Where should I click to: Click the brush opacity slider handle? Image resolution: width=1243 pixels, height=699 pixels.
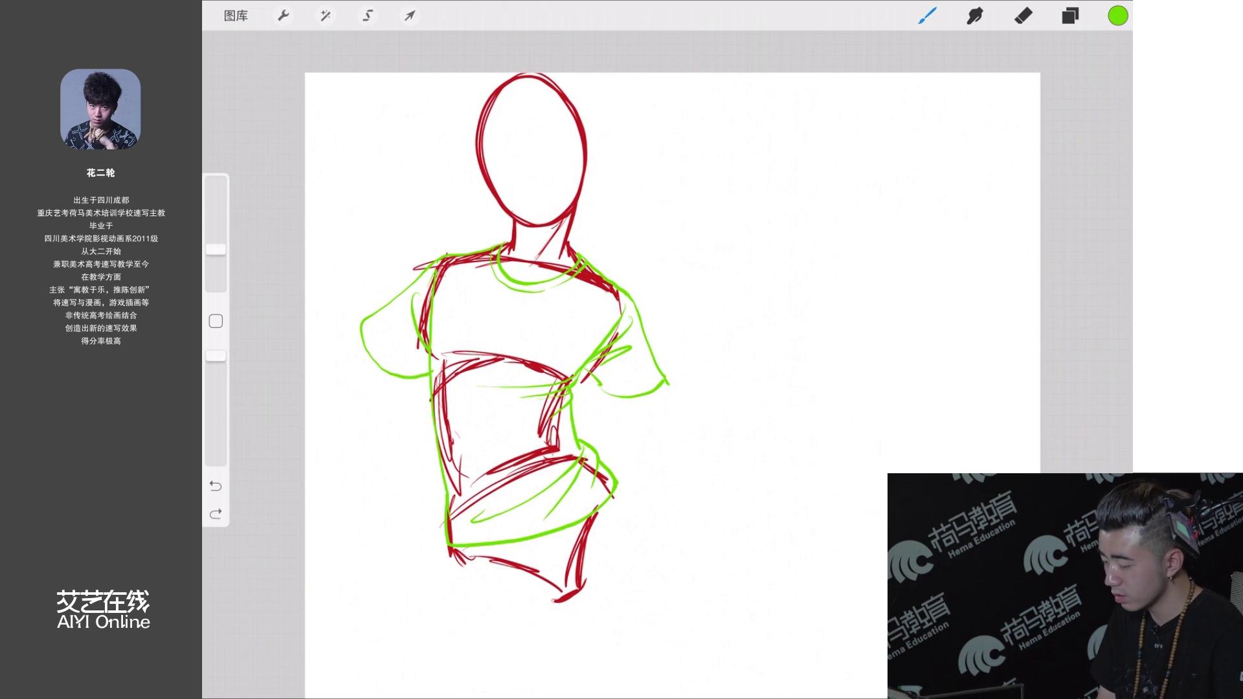click(216, 356)
